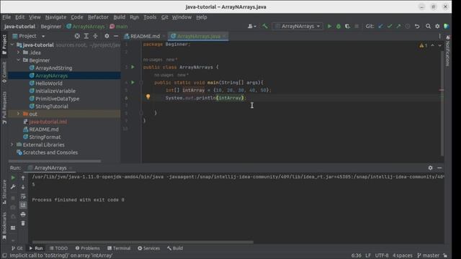Open Project panel options gear
461x259 pixels.
click(x=107, y=36)
